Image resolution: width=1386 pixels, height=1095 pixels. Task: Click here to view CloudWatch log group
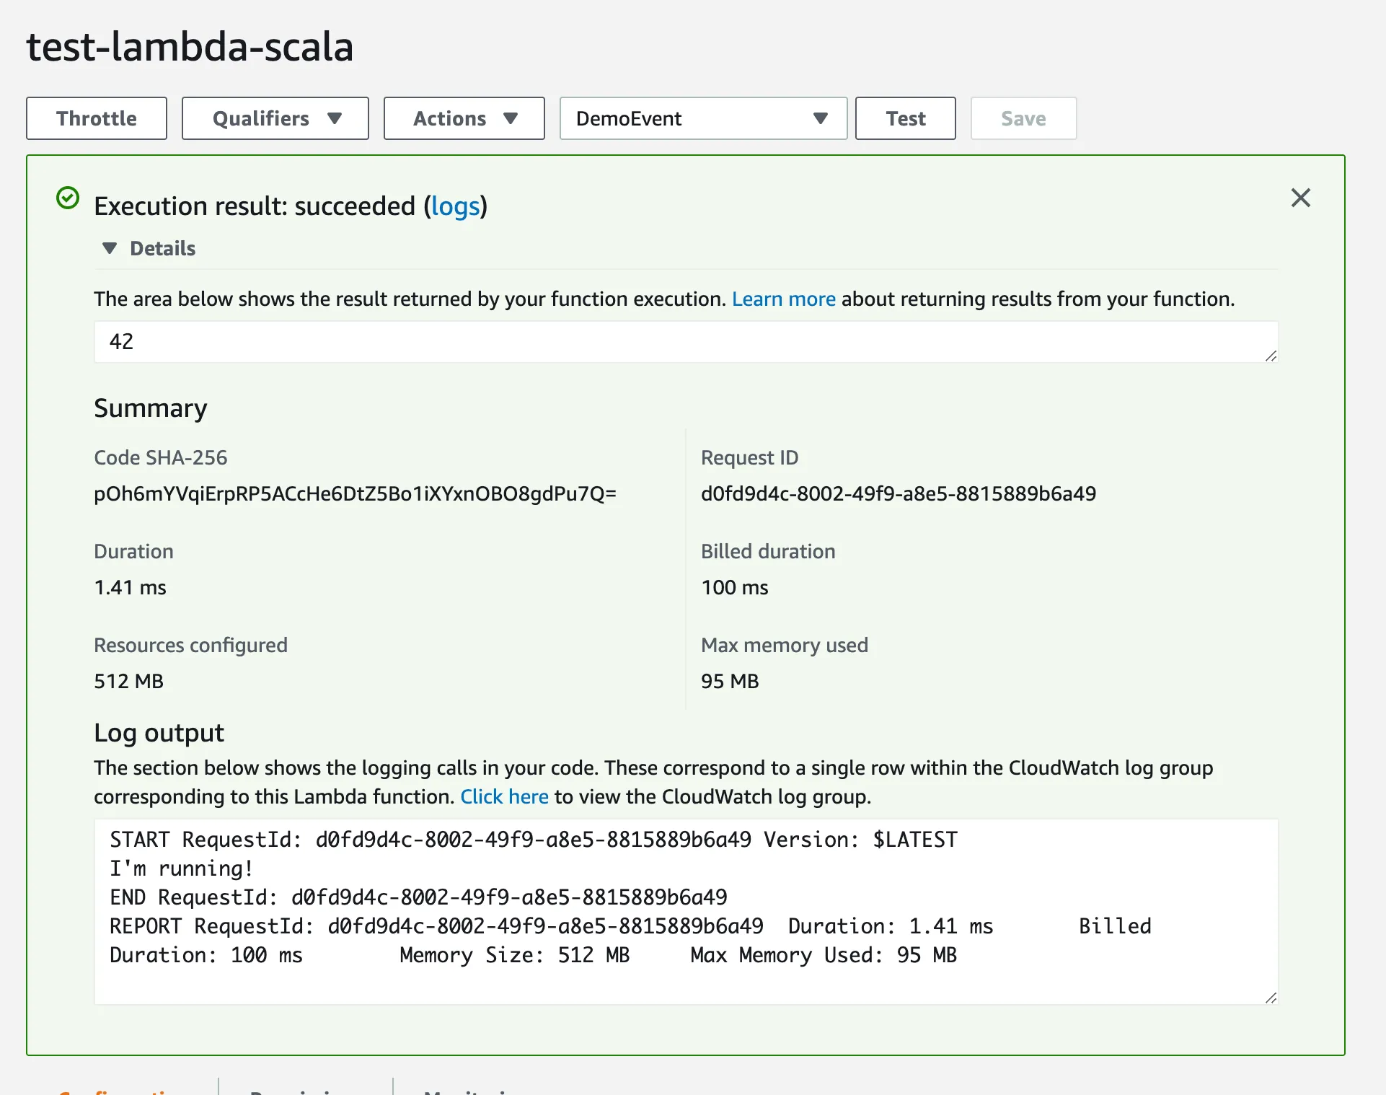point(504,796)
